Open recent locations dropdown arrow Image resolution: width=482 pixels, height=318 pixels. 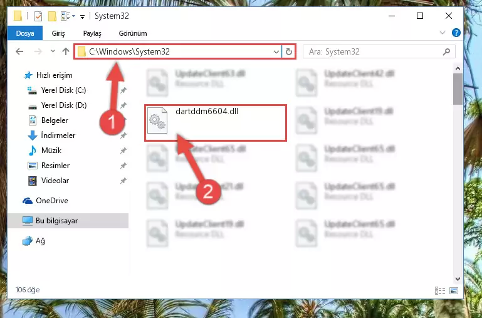click(53, 51)
